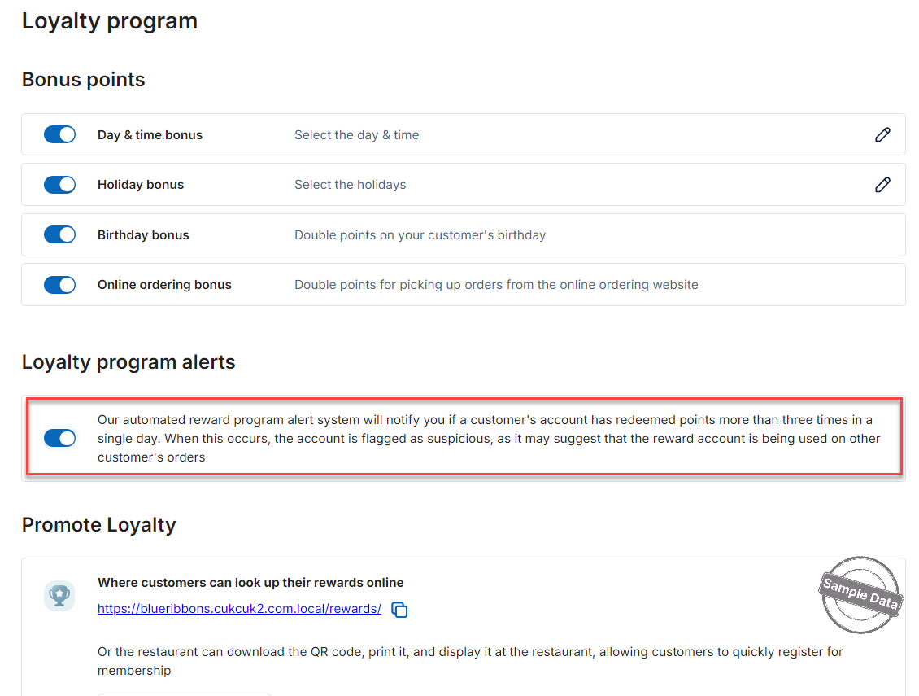Click the Bonus points section heading
This screenshot has height=696, width=919.
coord(83,79)
